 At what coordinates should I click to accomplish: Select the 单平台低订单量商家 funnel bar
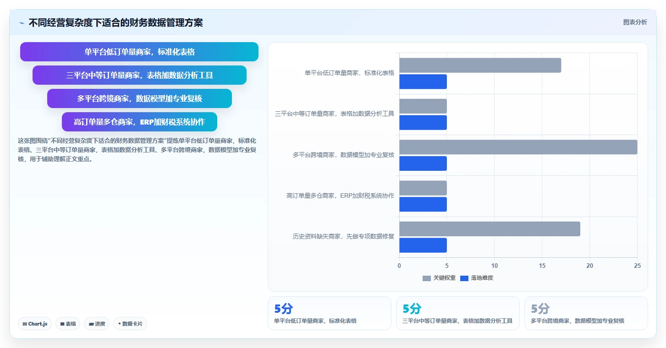point(139,52)
